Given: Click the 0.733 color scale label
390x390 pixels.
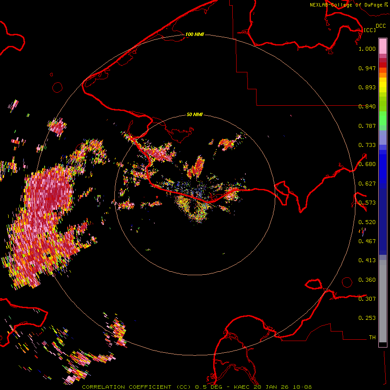Looking at the screenshot, I should (x=367, y=145).
